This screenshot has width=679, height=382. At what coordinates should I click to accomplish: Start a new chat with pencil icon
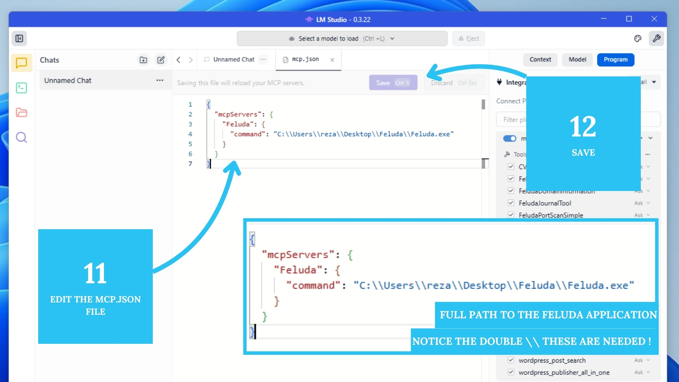point(161,60)
